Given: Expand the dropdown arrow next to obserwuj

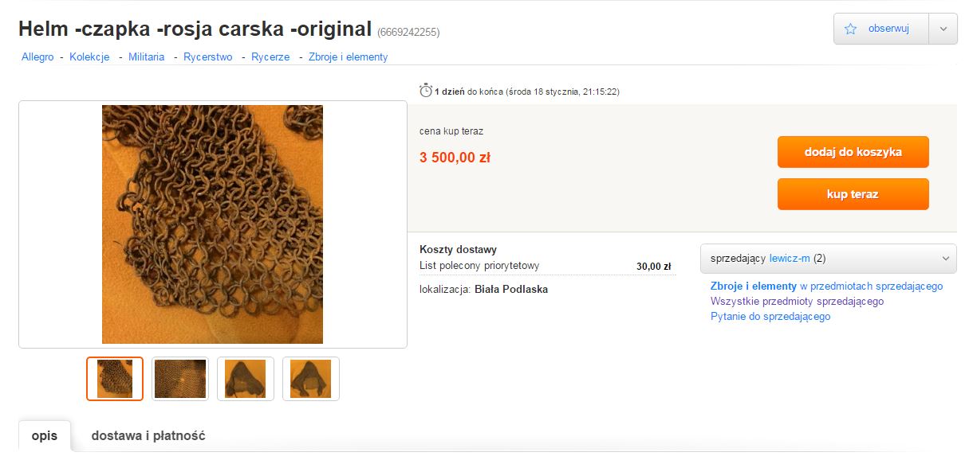Looking at the screenshot, I should 943,29.
